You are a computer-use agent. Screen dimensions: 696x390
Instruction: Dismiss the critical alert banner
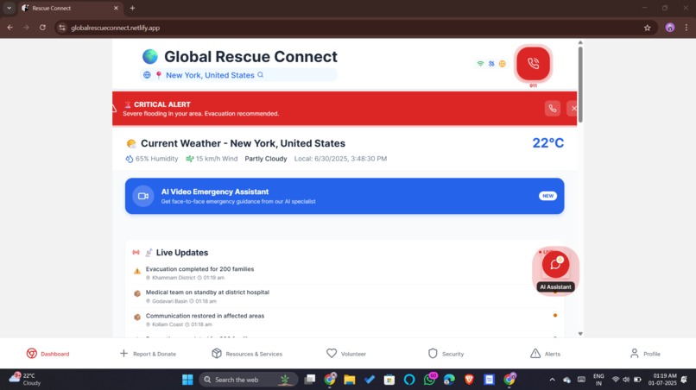pyautogui.click(x=573, y=108)
